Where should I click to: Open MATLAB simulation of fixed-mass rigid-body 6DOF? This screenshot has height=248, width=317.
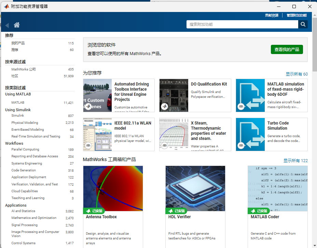(286, 89)
